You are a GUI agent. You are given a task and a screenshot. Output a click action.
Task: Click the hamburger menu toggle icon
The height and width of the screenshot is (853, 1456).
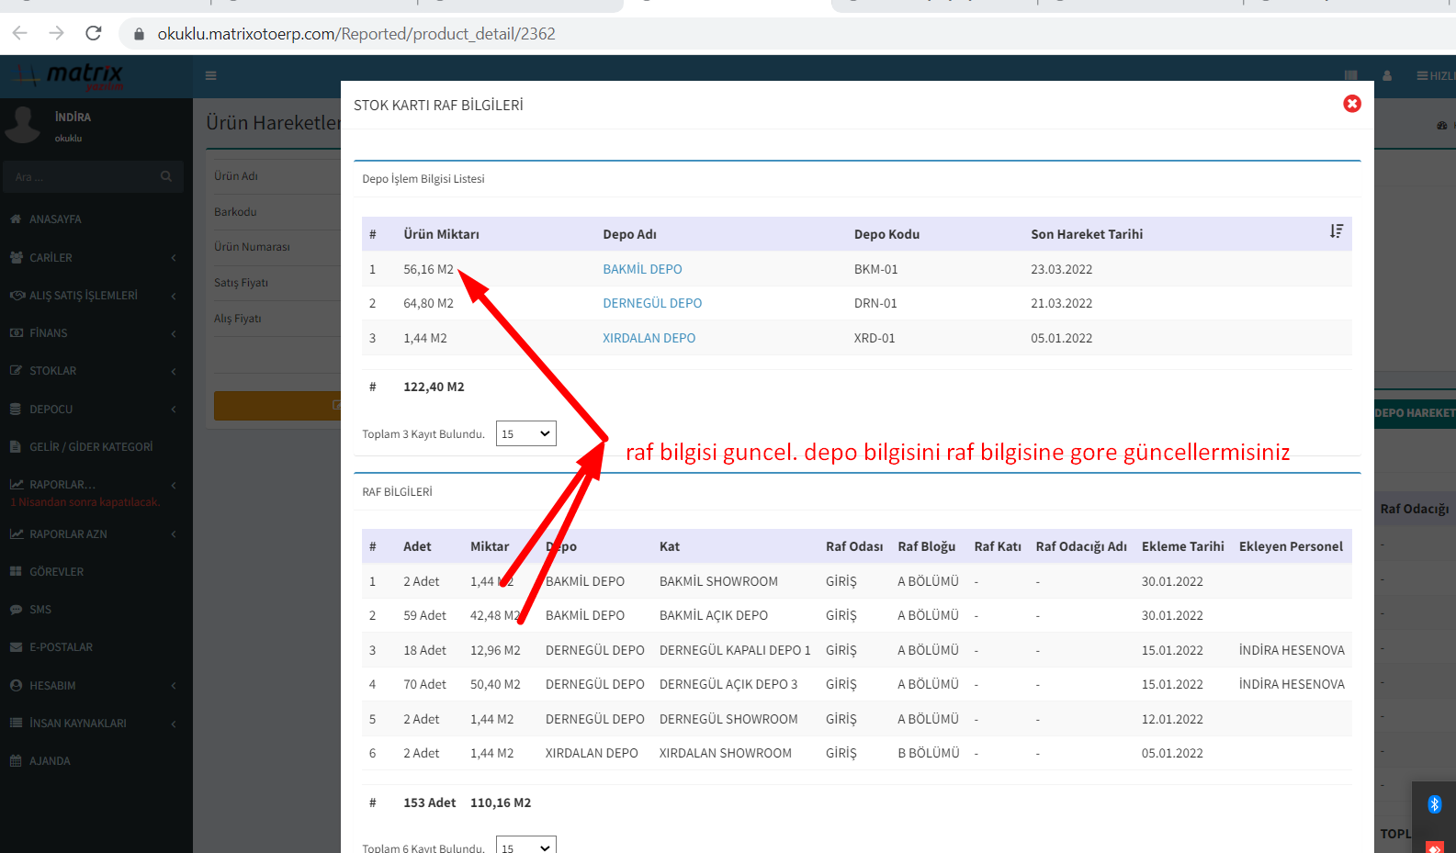[x=211, y=76]
